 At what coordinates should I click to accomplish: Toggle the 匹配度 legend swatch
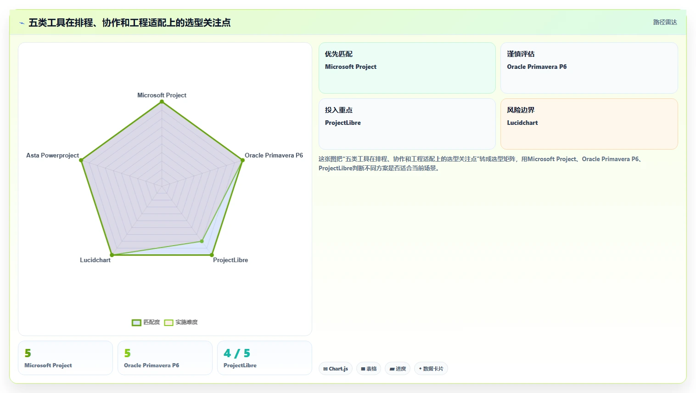point(136,323)
